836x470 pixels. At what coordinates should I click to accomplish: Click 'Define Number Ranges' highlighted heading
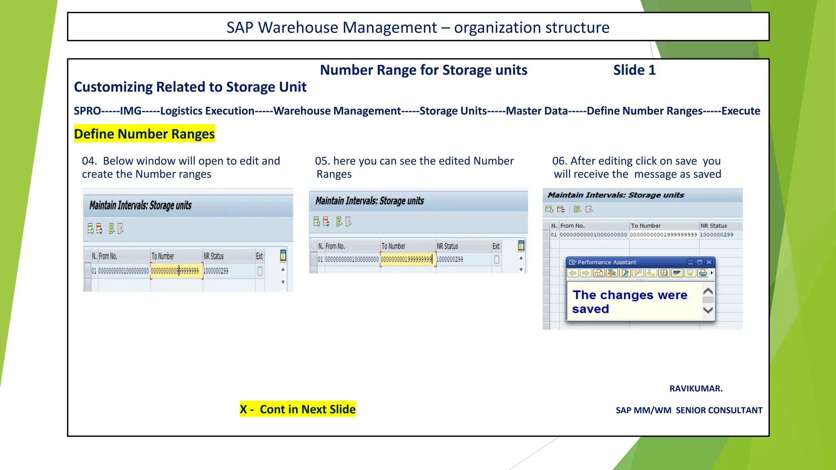(x=145, y=134)
